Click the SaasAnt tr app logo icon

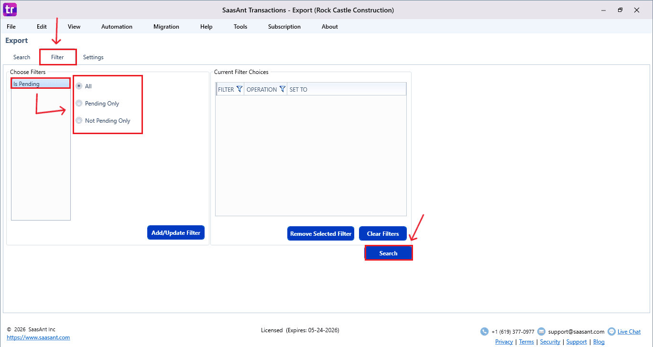tap(10, 10)
